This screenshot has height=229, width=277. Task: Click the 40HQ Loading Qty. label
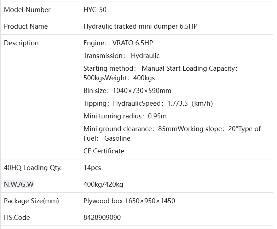tap(33, 168)
